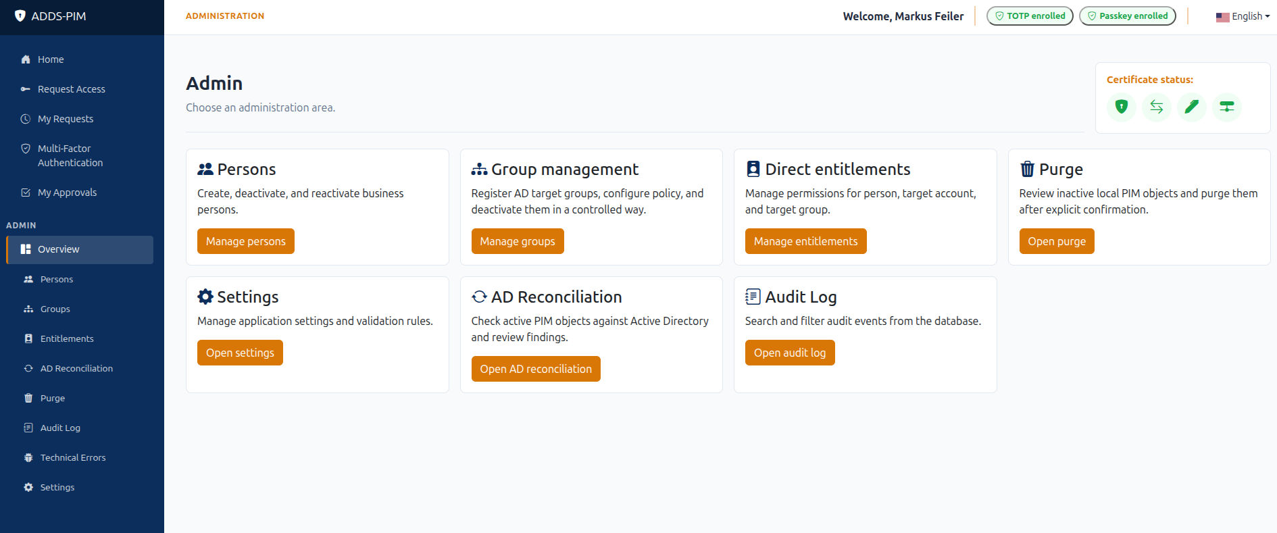Click the gear icon beside sidebar Settings
The width and height of the screenshot is (1277, 533).
pyautogui.click(x=28, y=487)
